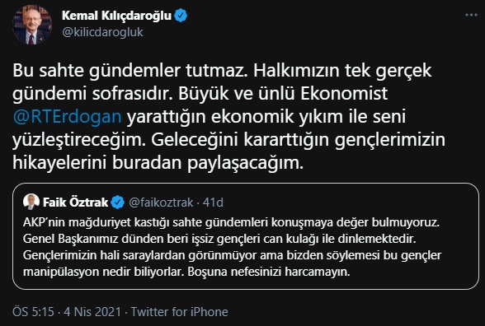This screenshot has height=326, width=485.
Task: Open the Twitter for iPhone source link
Action: [x=180, y=312]
